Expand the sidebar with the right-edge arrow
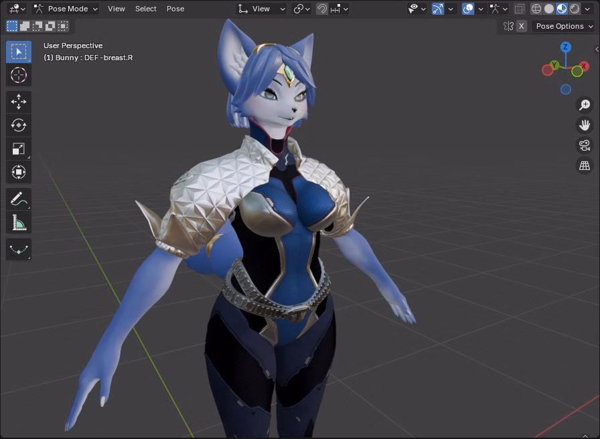Image resolution: width=600 pixels, height=439 pixels. 597,49
